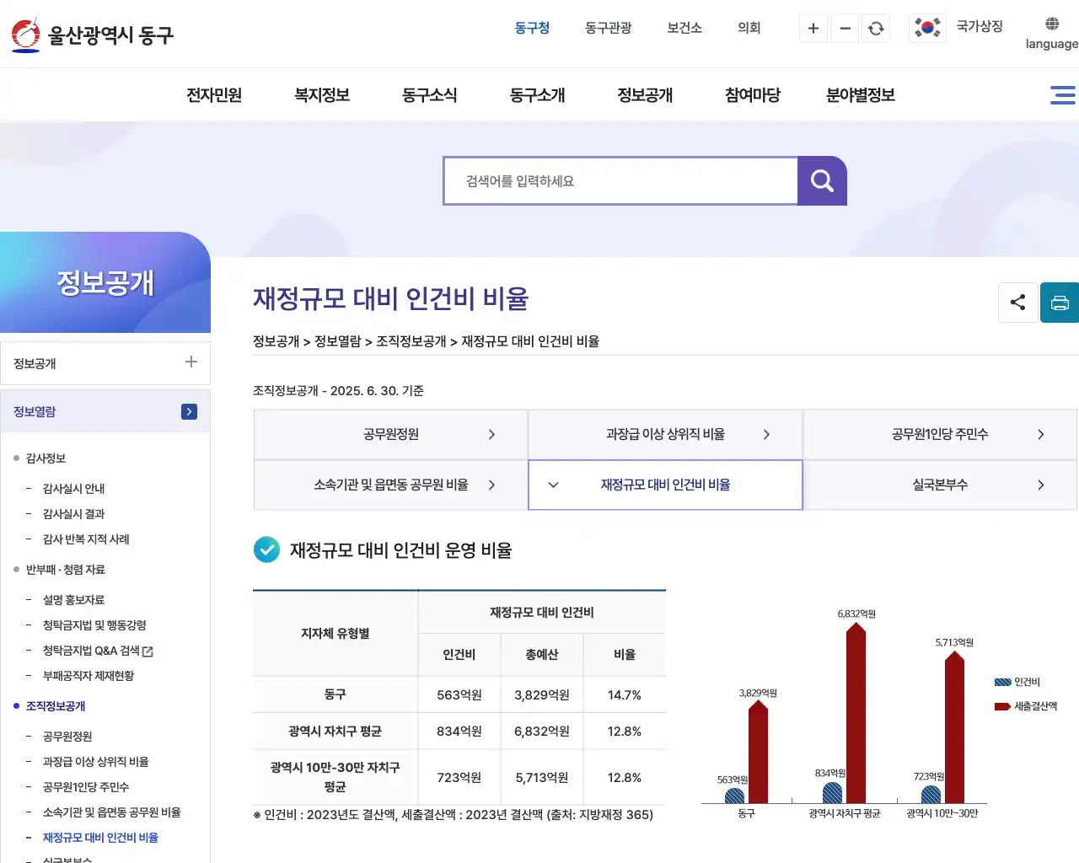Image resolution: width=1079 pixels, height=863 pixels.
Task: Open sidebar 공무원1인당 주민수 item
Action: point(86,787)
